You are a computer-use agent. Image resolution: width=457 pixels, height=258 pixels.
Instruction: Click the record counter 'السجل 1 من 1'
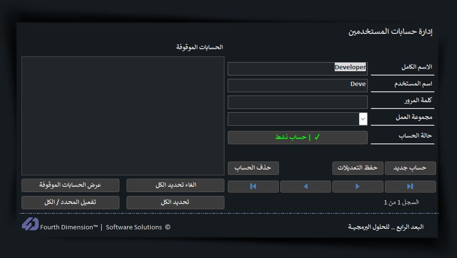click(401, 203)
